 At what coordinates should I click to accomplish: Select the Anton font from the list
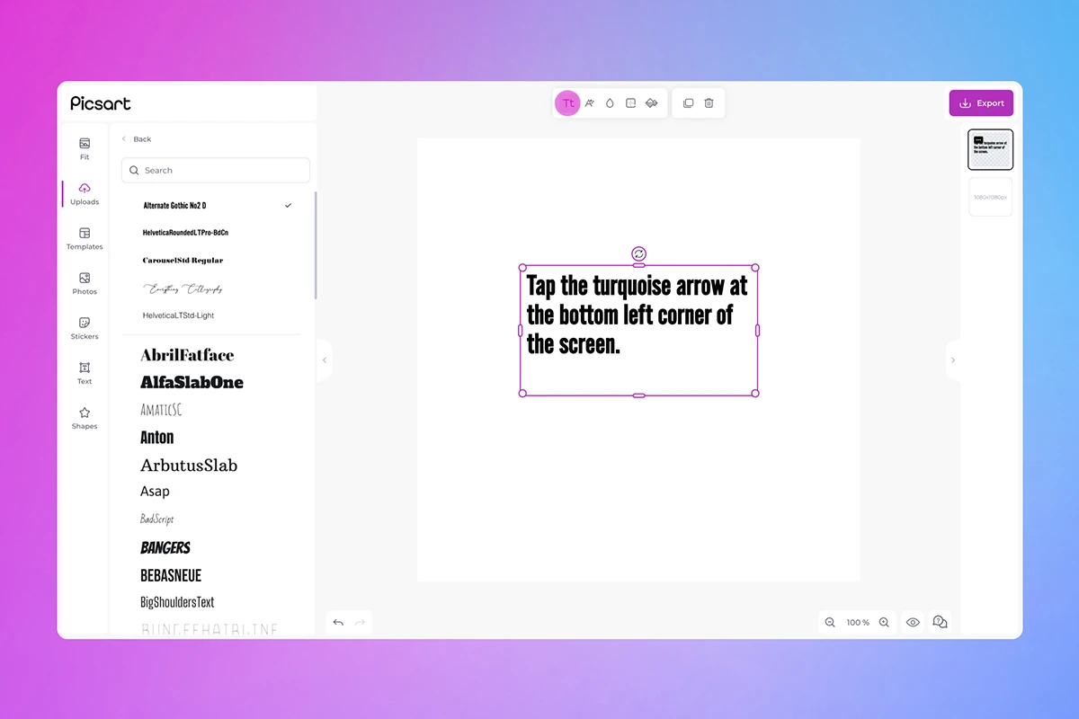(x=156, y=438)
